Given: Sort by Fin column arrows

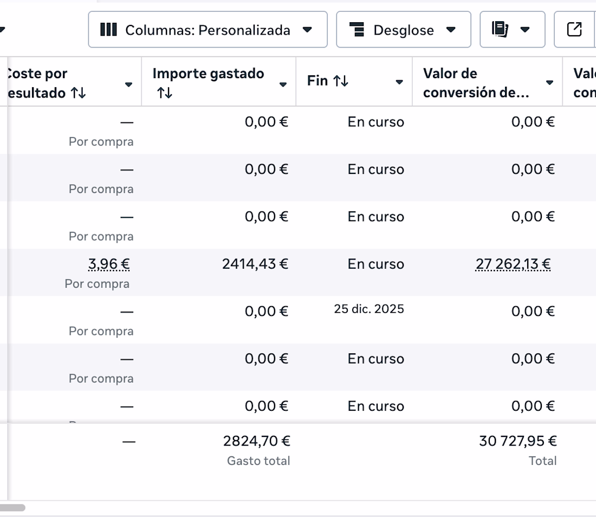Looking at the screenshot, I should click(x=341, y=81).
